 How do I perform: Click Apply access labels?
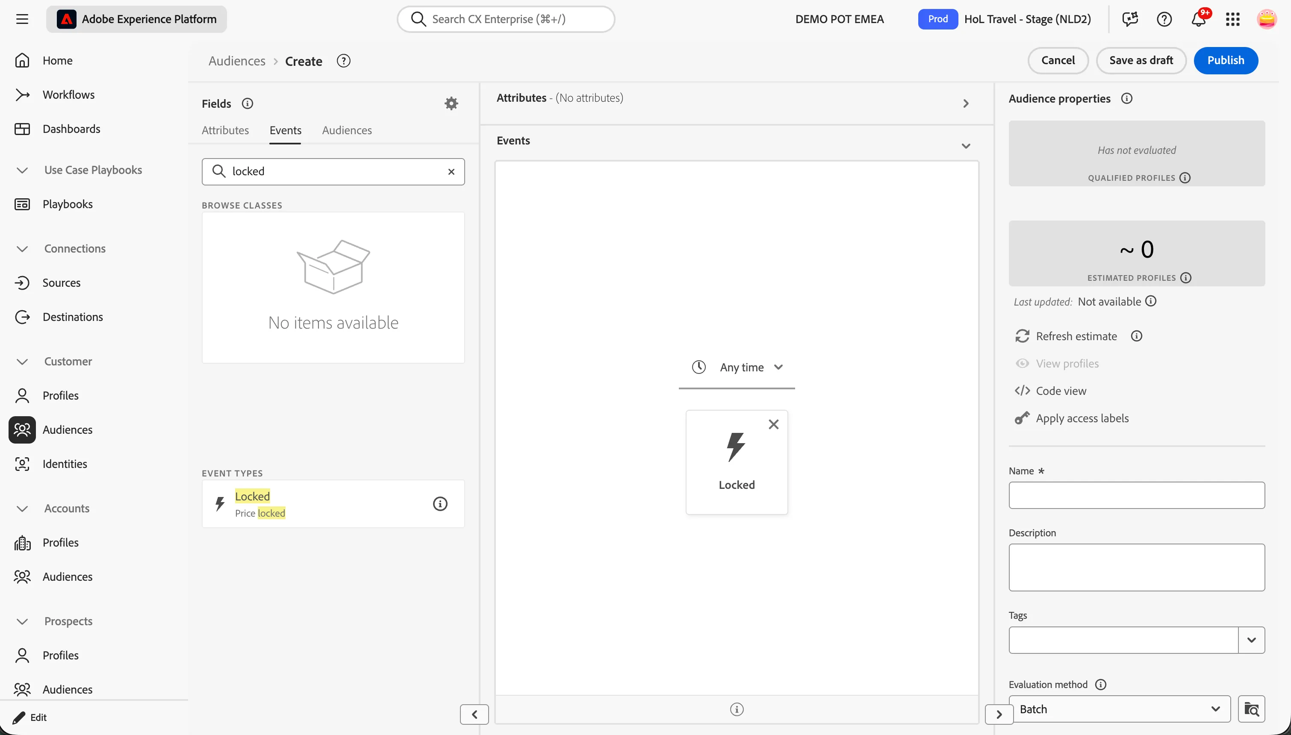[1071, 418]
